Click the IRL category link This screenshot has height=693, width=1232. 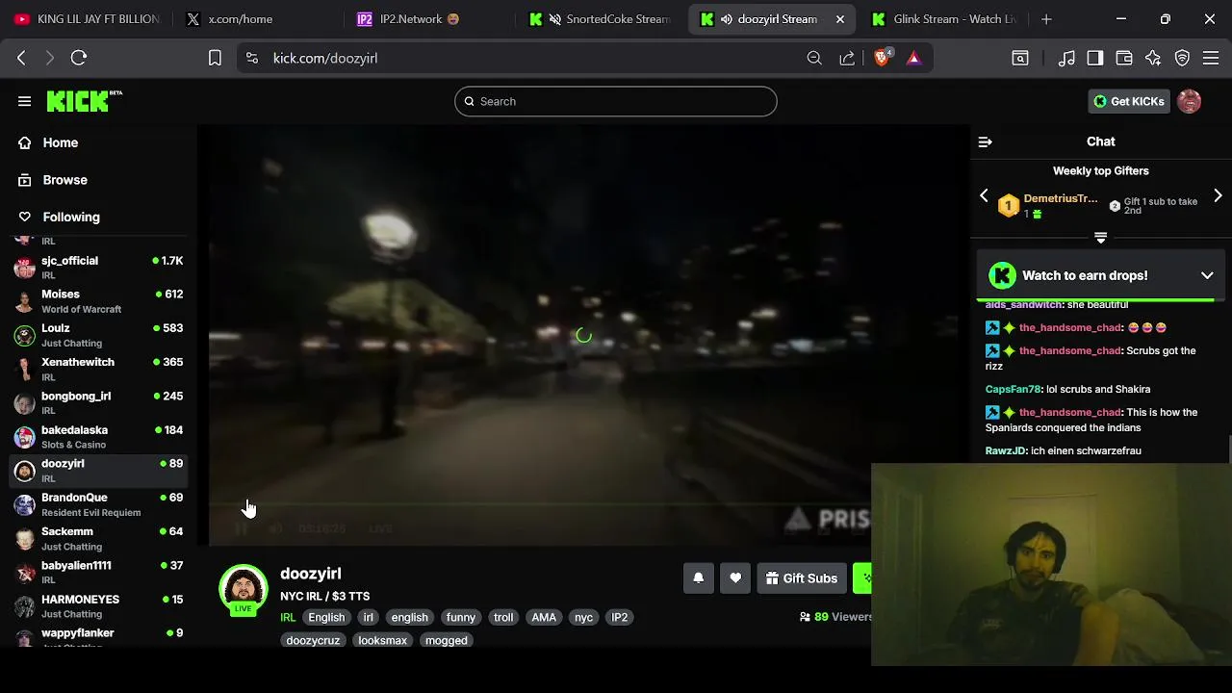288,617
